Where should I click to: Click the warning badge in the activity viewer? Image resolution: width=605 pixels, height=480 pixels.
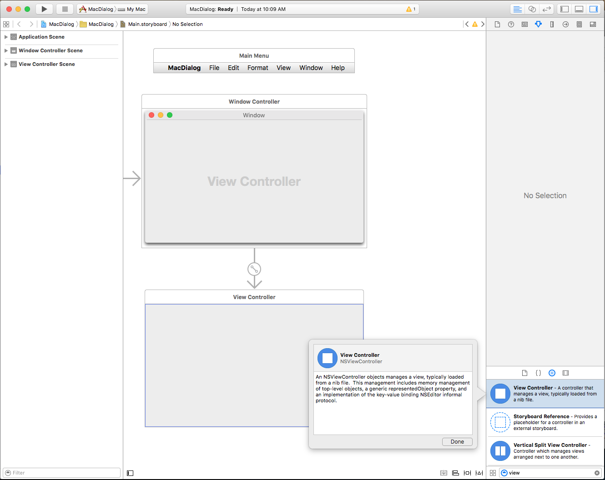(410, 9)
